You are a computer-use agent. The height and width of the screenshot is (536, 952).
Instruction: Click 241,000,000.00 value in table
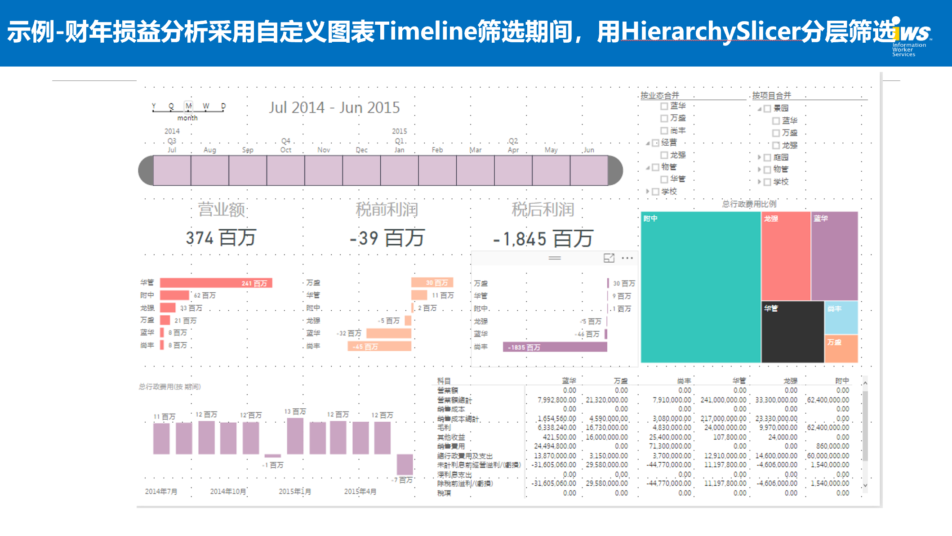(723, 400)
